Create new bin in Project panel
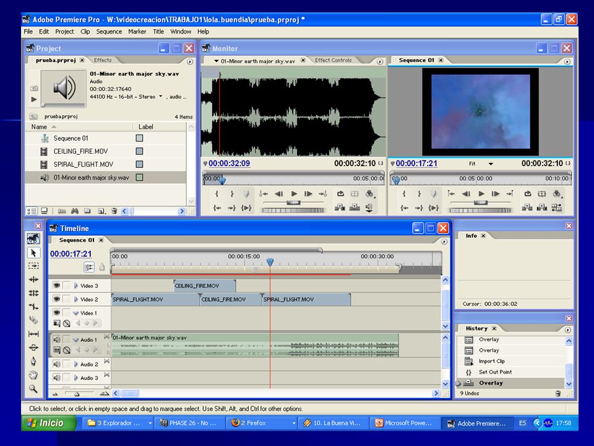Image resolution: width=594 pixels, height=446 pixels. [x=87, y=211]
